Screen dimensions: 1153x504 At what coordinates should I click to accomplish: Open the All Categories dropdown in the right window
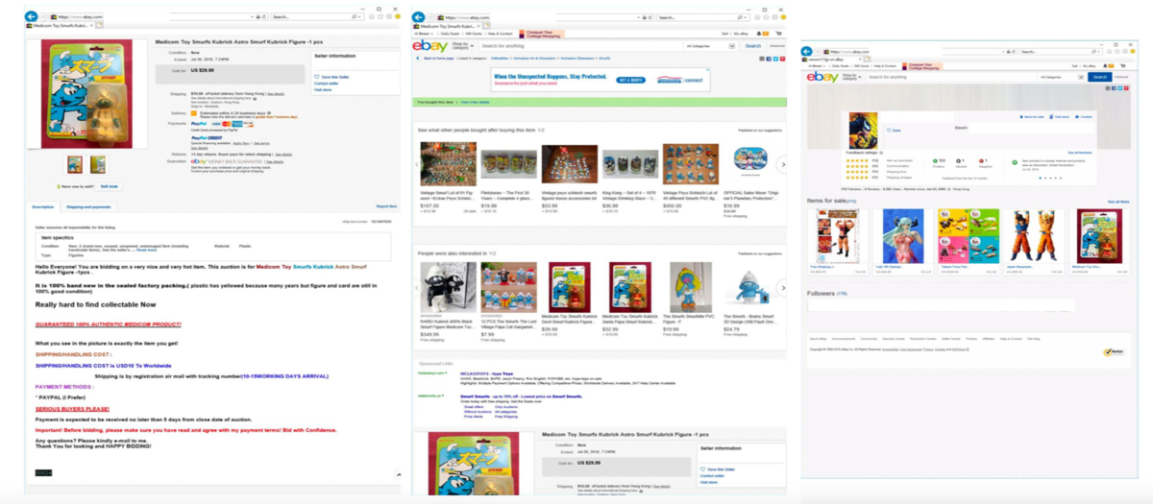(x=1061, y=76)
